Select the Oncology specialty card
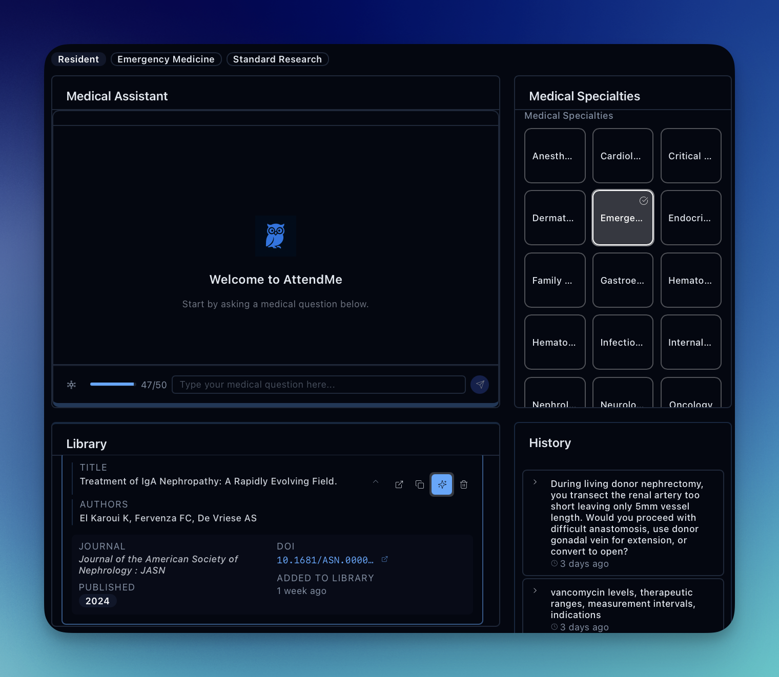This screenshot has height=677, width=779. coord(691,393)
